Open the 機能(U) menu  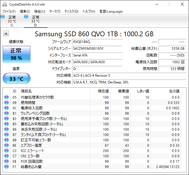click(x=40, y=12)
